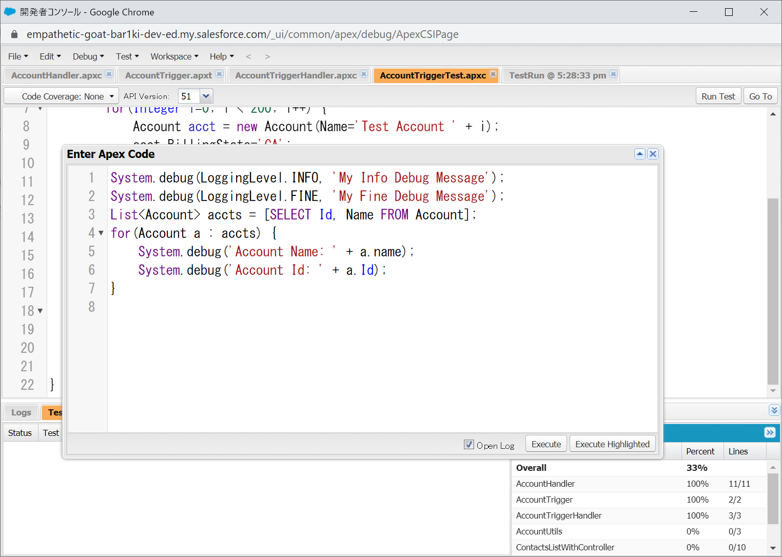
Task: Collapse the bottom panel with double chevron
Action: tap(774, 410)
